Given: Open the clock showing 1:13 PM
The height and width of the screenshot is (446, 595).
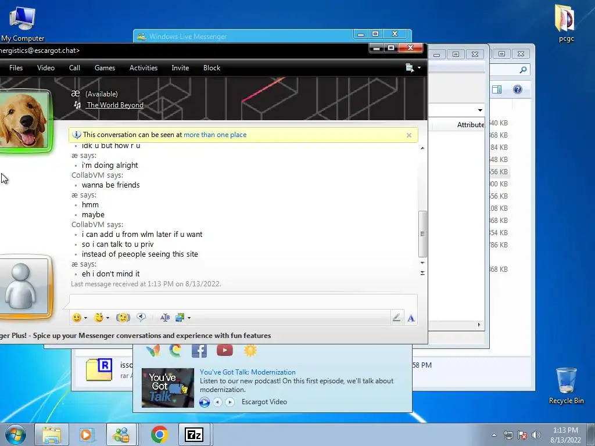Looking at the screenshot, I should [x=565, y=435].
